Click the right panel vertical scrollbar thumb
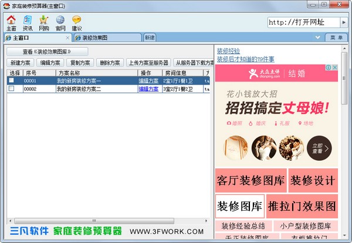This screenshot has width=352, height=243. pyautogui.click(x=344, y=78)
